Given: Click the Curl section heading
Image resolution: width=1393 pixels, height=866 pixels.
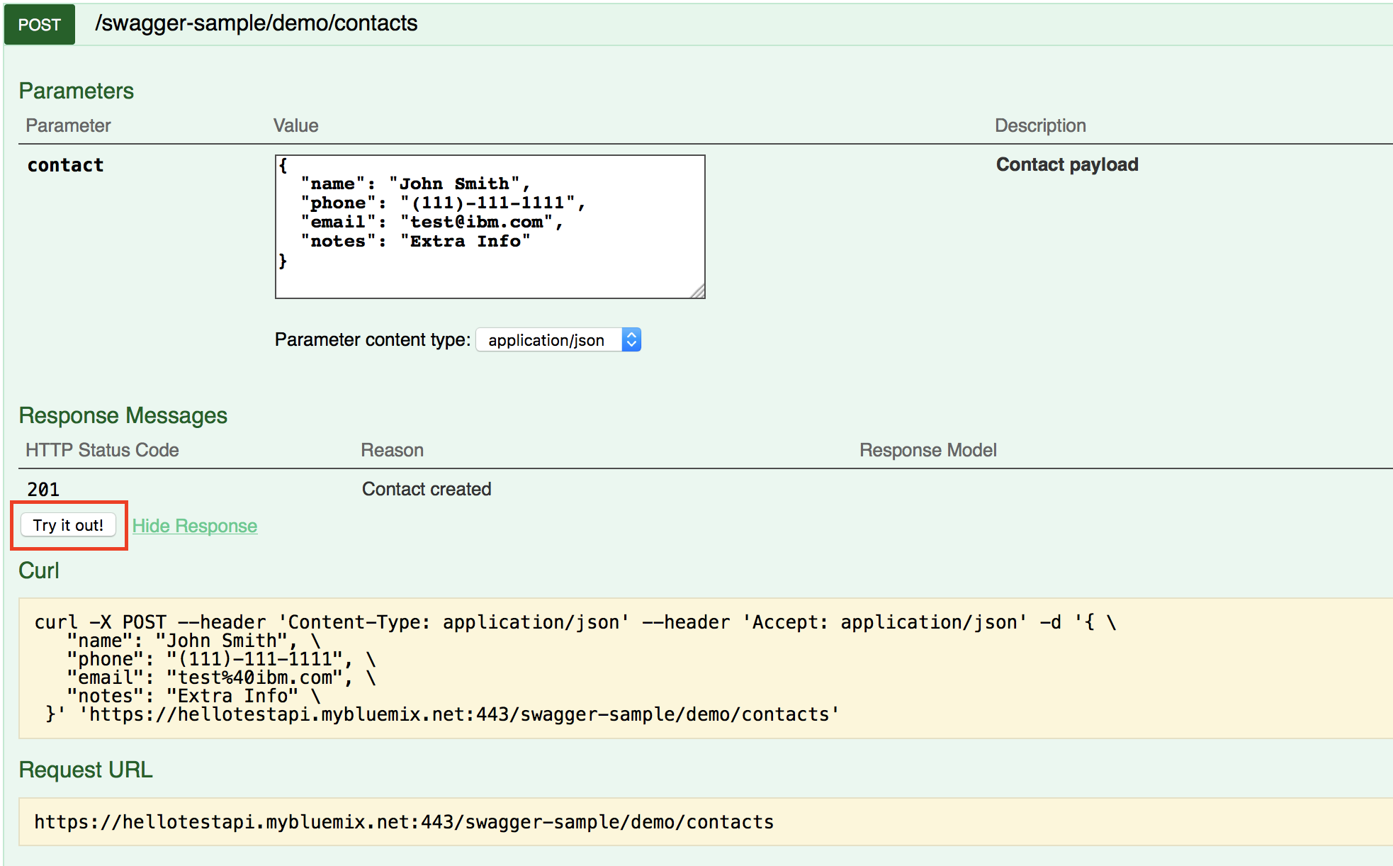Looking at the screenshot, I should (x=39, y=570).
